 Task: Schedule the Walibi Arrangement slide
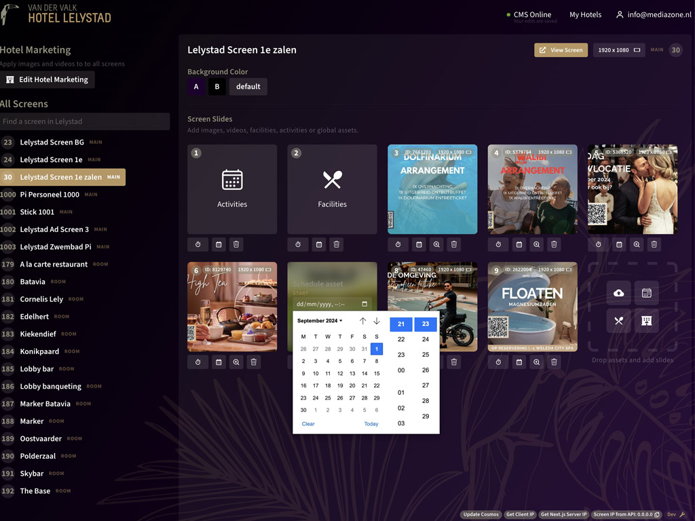click(519, 244)
